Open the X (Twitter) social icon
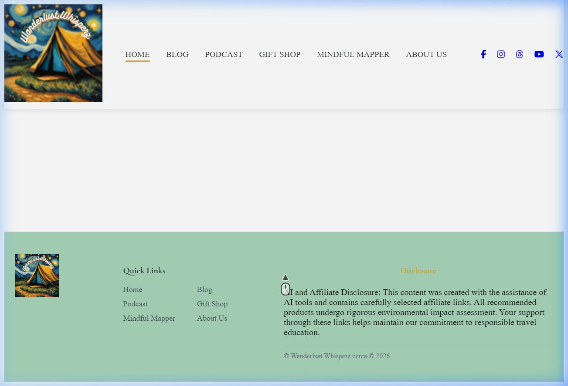This screenshot has height=386, width=568. tap(559, 54)
